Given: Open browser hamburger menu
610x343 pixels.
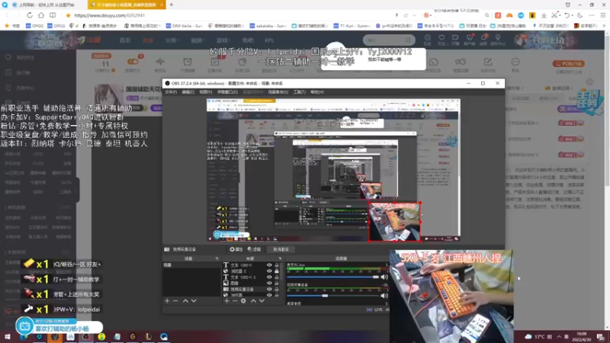Looking at the screenshot, I should (x=602, y=15).
